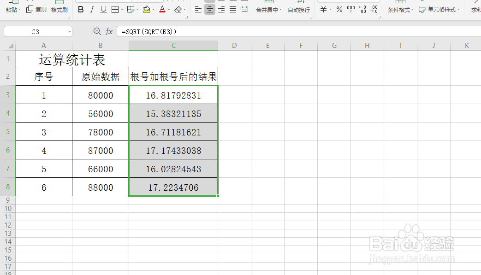Viewport: 481px width, 275px height.
Task: Align text left
Action: [198, 10]
